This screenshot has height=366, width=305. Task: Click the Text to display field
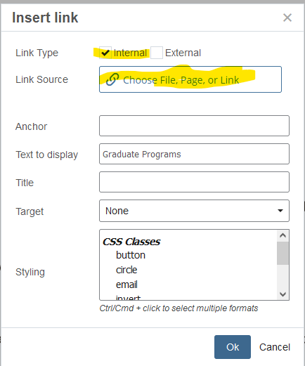194,154
